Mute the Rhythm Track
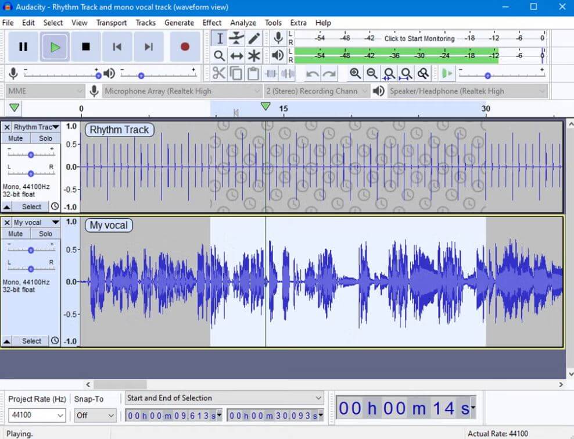Image resolution: width=574 pixels, height=439 pixels. [15, 138]
